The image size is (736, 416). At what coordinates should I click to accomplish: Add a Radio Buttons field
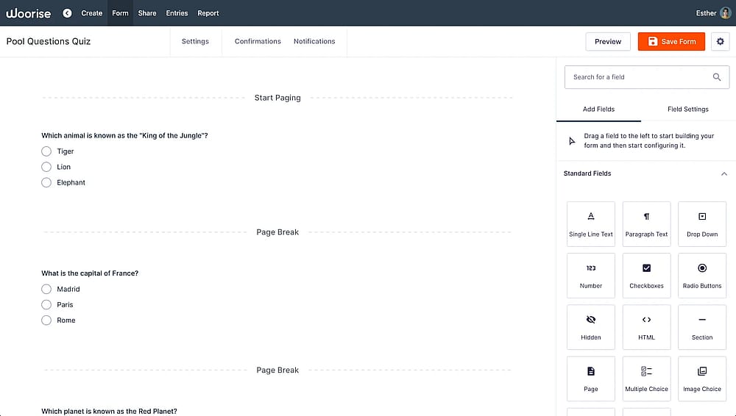pyautogui.click(x=702, y=276)
